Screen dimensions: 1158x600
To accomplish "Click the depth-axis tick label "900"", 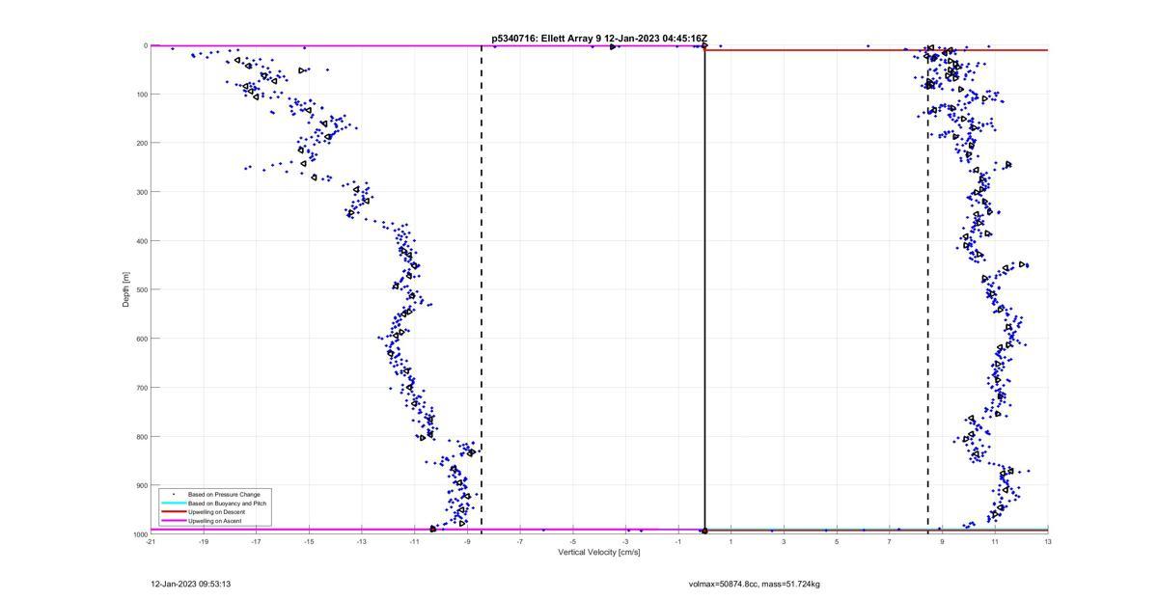I will point(141,485).
